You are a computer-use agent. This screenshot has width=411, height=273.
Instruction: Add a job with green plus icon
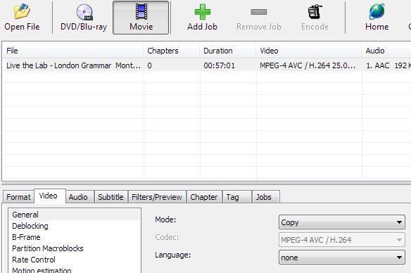click(202, 12)
